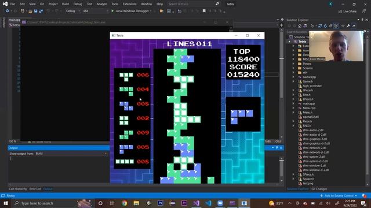Click the Refresh icon in Solution Explorer

[325, 26]
